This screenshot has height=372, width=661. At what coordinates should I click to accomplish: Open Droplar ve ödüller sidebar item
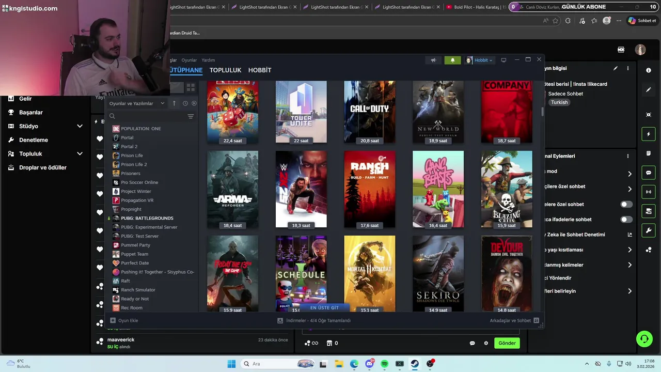click(43, 167)
